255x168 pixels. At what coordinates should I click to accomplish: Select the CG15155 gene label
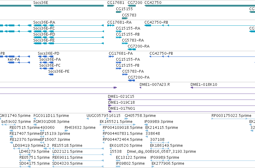[x=124, y=9]
